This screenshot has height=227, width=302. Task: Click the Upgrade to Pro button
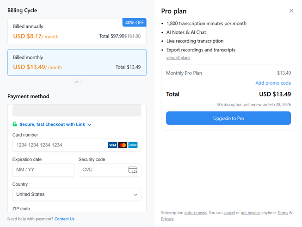(228, 118)
